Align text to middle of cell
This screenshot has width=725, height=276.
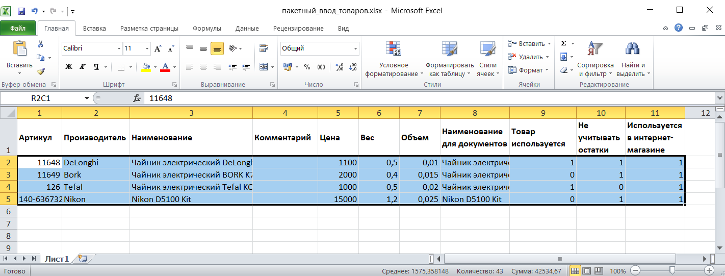pyautogui.click(x=203, y=48)
